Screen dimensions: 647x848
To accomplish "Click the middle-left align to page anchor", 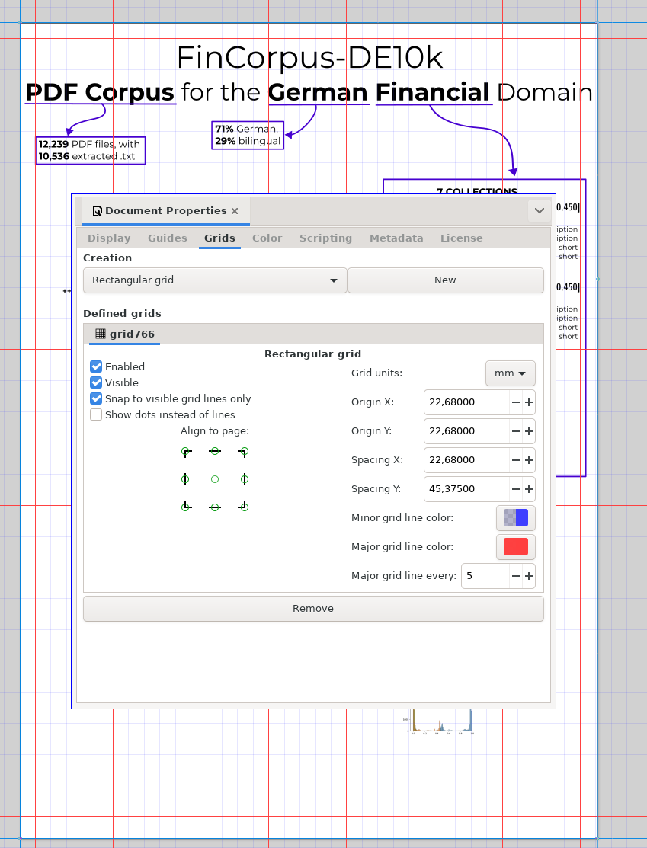I will click(x=185, y=479).
